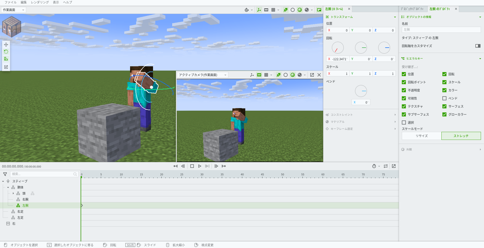The height and width of the screenshot is (248, 484).
Task: Open the キーフレーム設定 section
Action: 341,129
